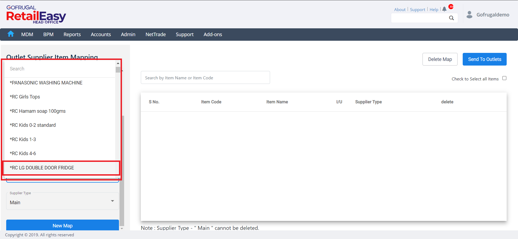Follow the About link in header
The height and width of the screenshot is (239, 518).
point(400,10)
